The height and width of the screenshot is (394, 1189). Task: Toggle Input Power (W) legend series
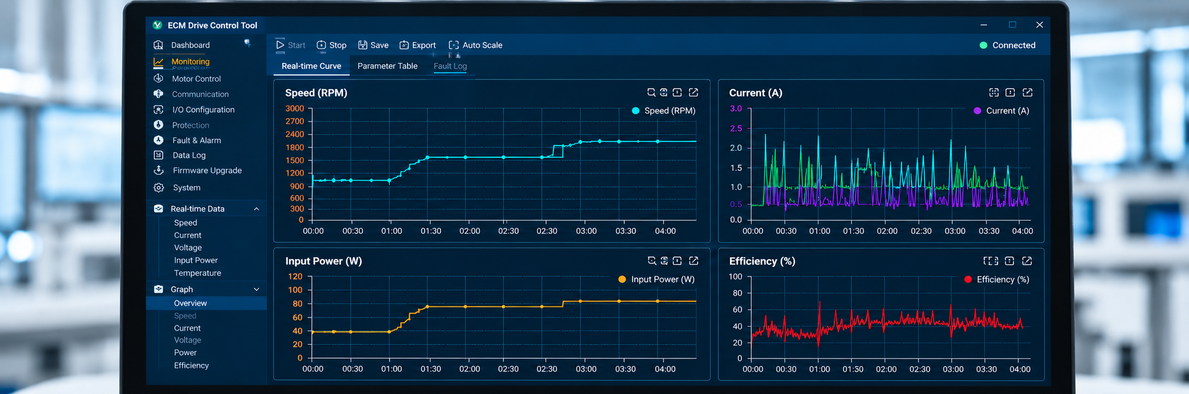point(656,279)
